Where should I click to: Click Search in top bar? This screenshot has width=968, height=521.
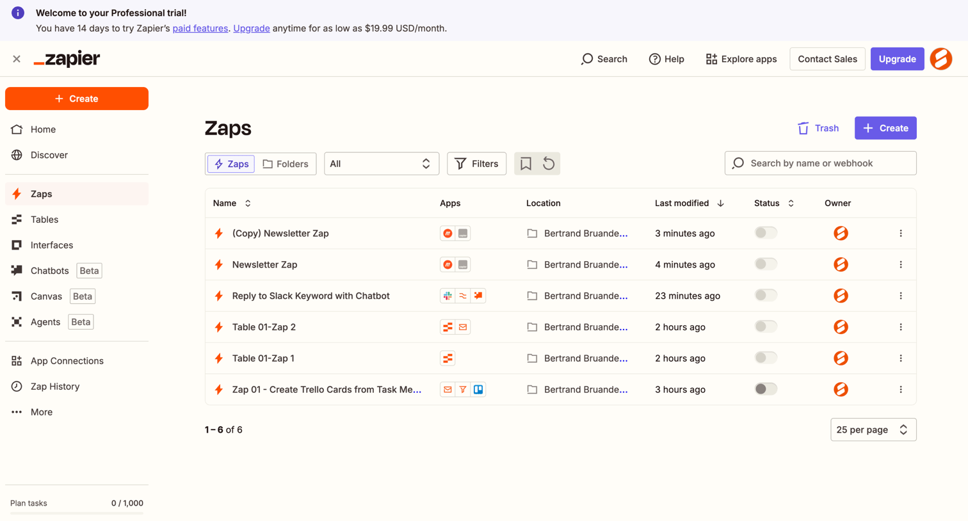tap(604, 59)
